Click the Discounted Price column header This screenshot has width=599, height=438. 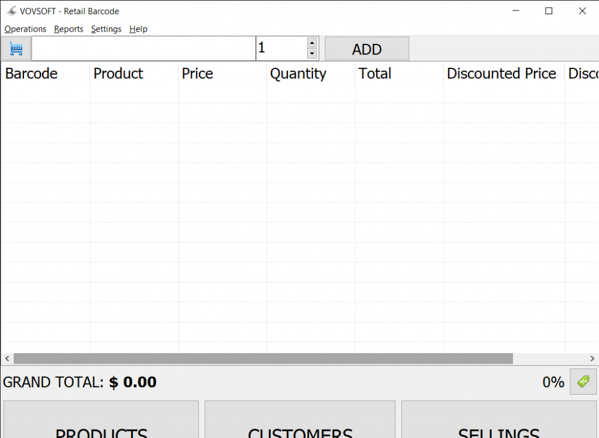(504, 73)
